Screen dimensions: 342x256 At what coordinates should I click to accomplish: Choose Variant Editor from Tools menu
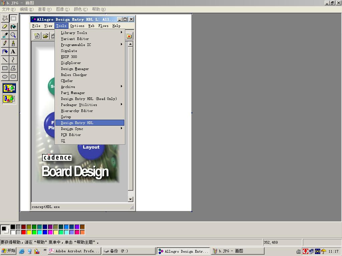[x=90, y=39]
